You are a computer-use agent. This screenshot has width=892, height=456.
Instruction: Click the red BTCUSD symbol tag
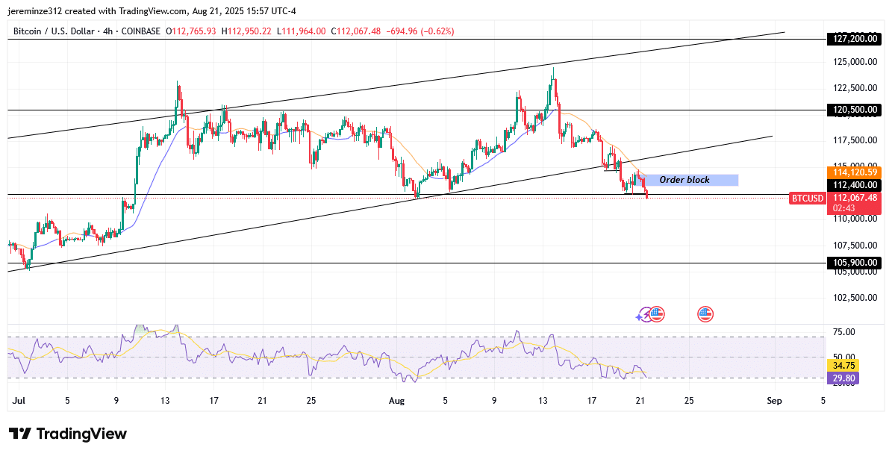click(807, 198)
